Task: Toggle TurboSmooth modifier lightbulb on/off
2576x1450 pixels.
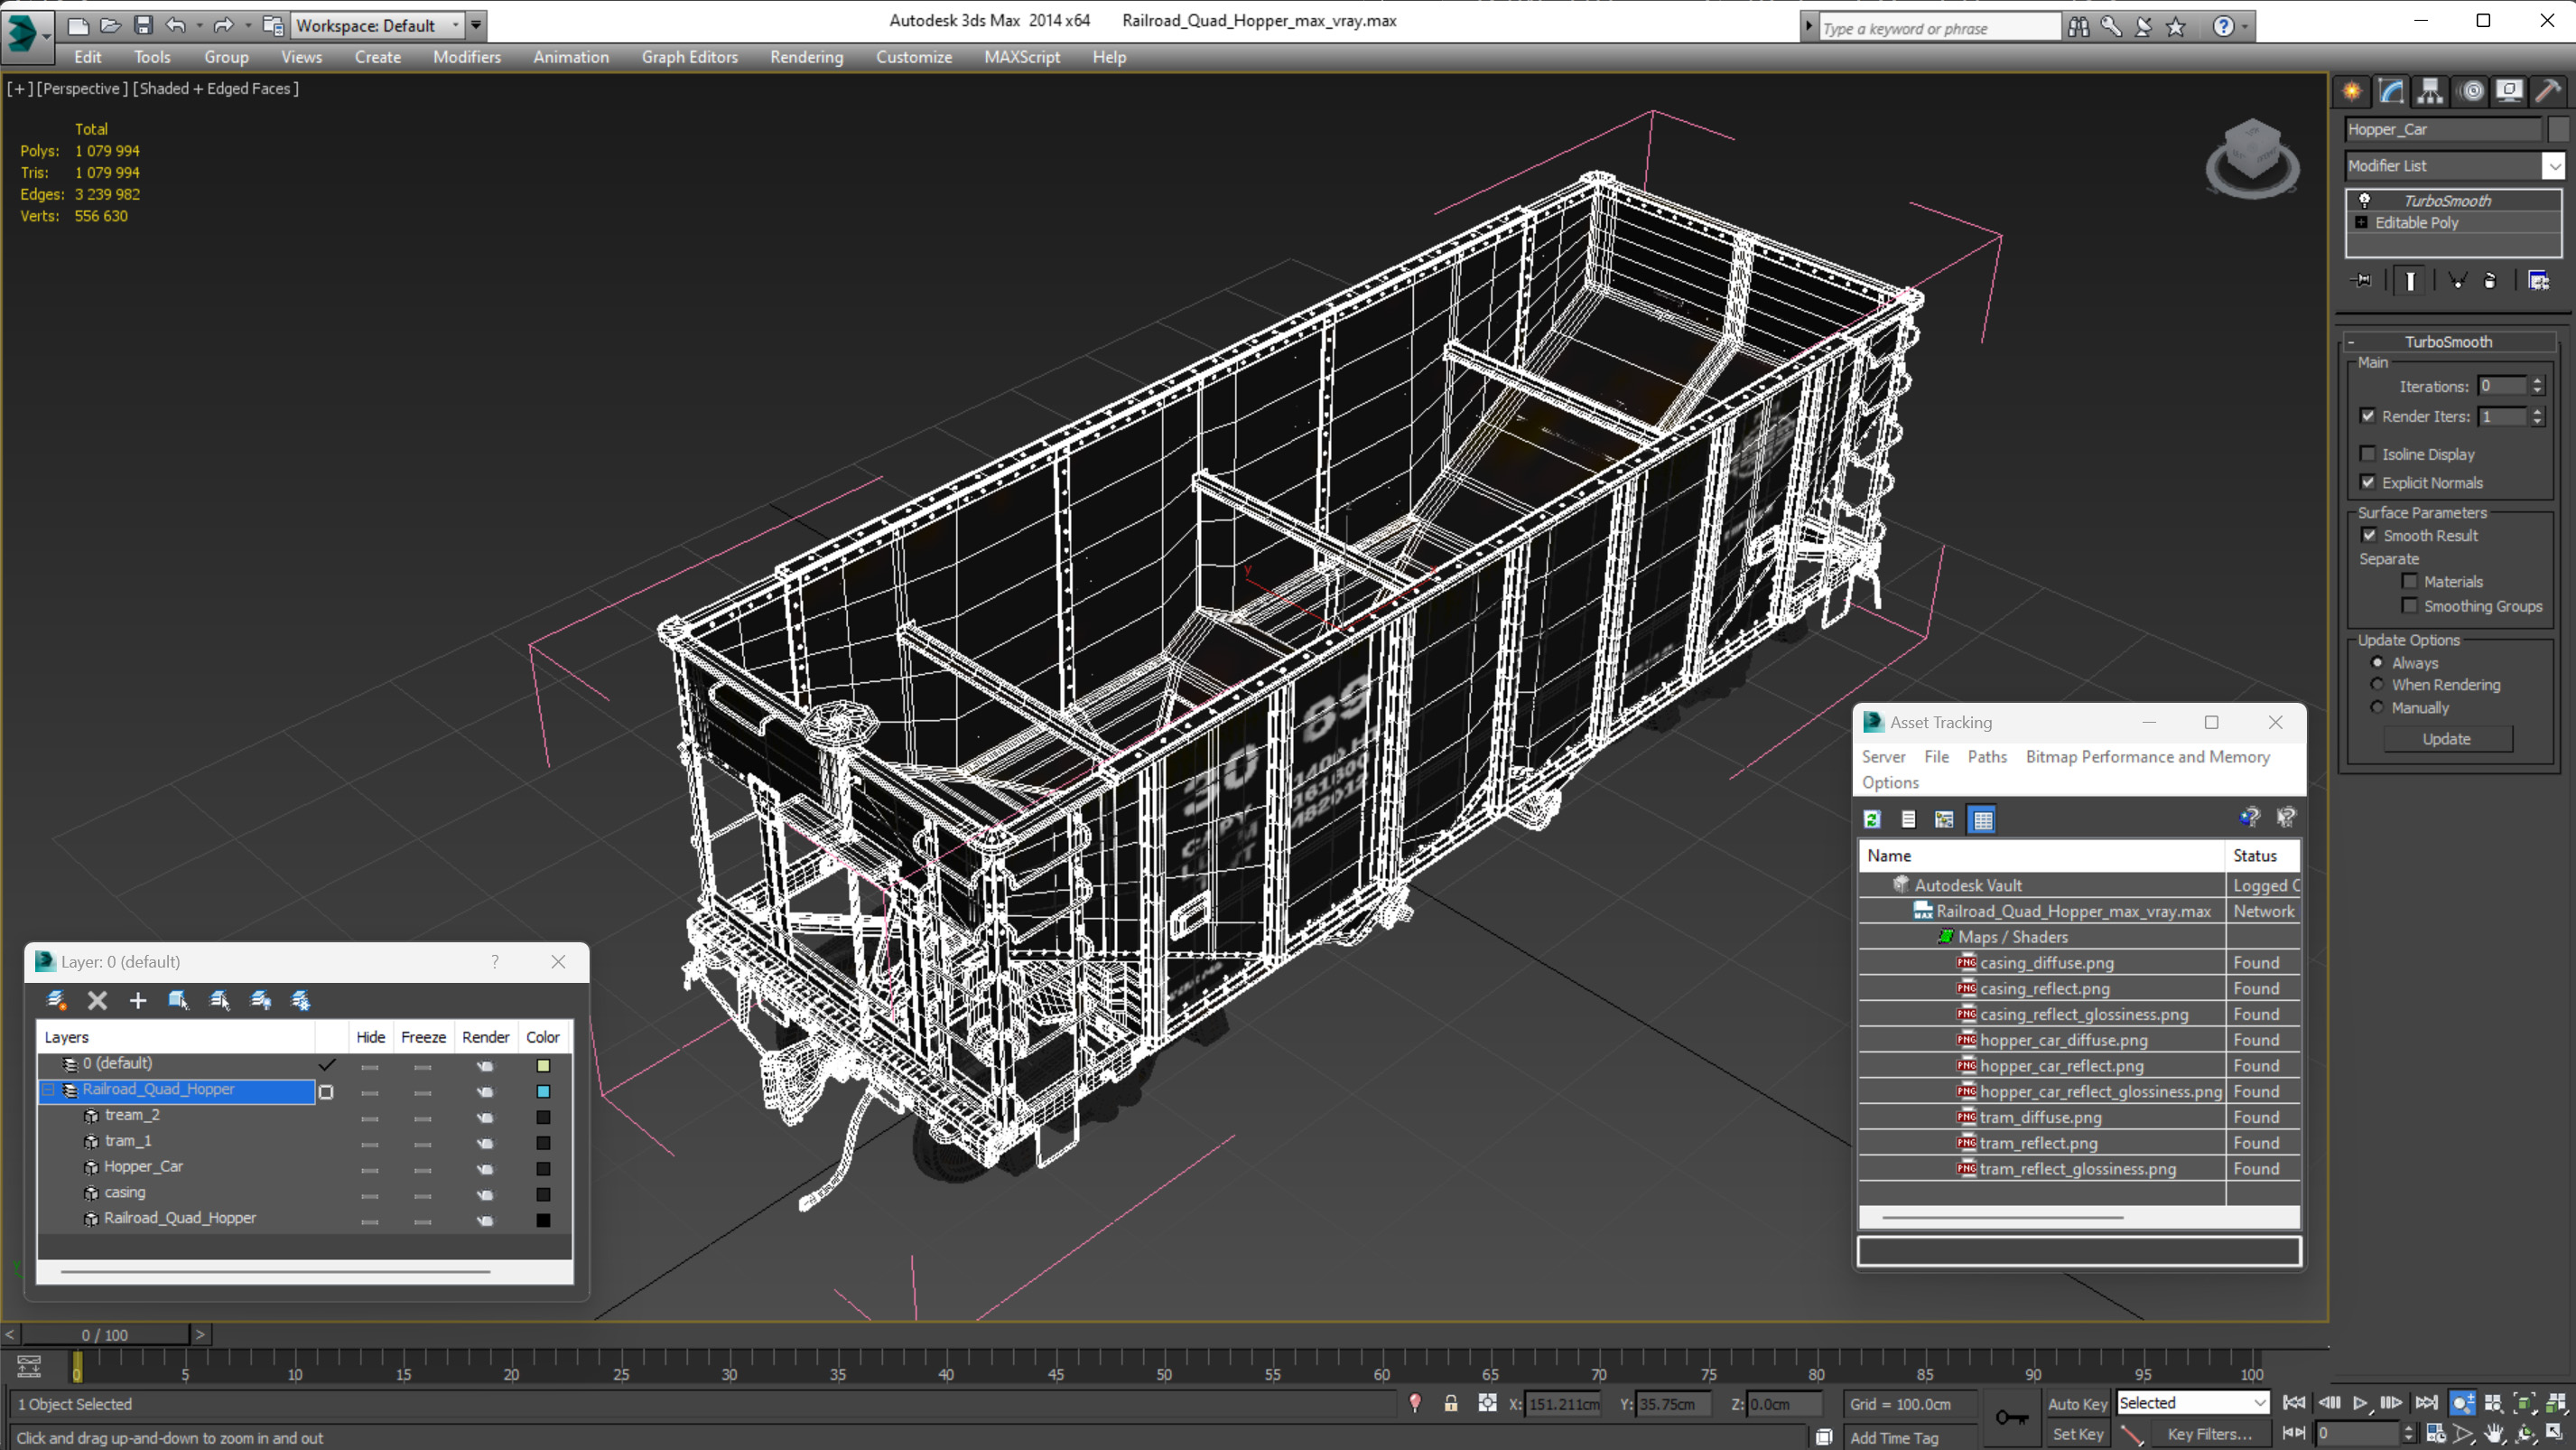Action: (2365, 201)
